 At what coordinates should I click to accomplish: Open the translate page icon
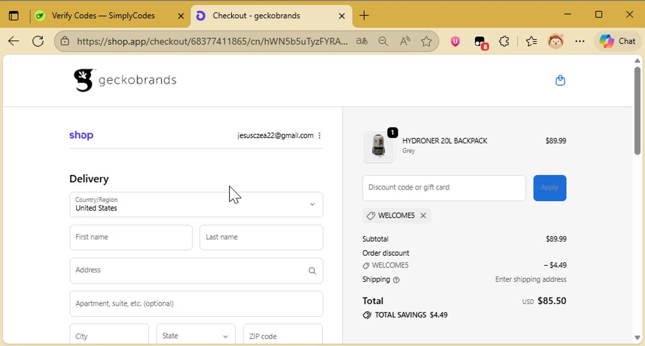[362, 41]
